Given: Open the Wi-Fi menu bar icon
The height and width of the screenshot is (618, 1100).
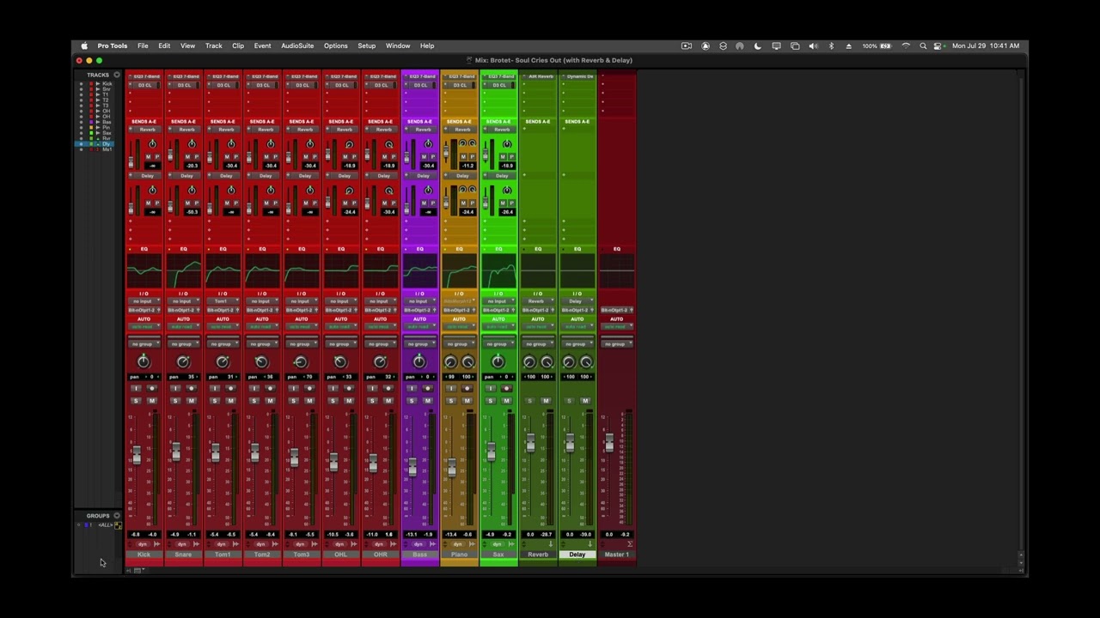Looking at the screenshot, I should point(906,45).
